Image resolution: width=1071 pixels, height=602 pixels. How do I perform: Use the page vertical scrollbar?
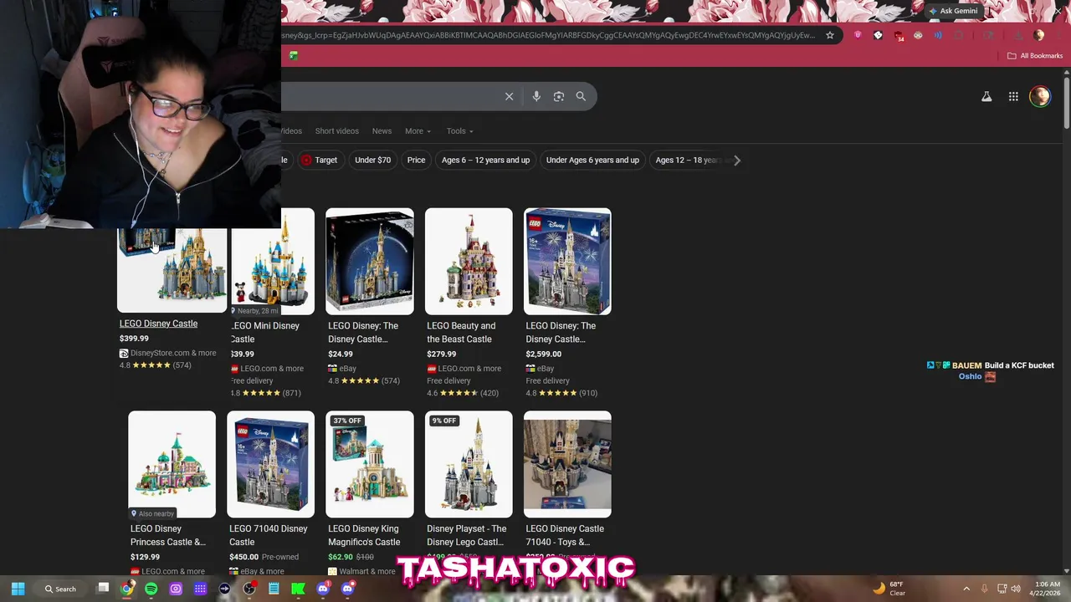click(1067, 104)
